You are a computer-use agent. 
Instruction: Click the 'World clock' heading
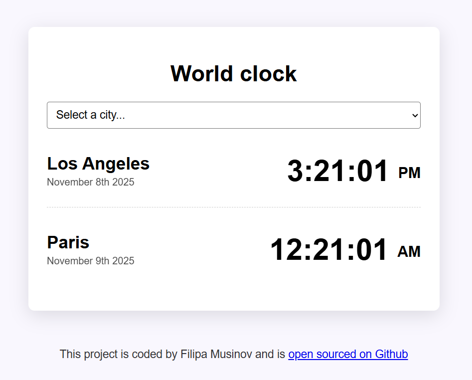pos(233,73)
